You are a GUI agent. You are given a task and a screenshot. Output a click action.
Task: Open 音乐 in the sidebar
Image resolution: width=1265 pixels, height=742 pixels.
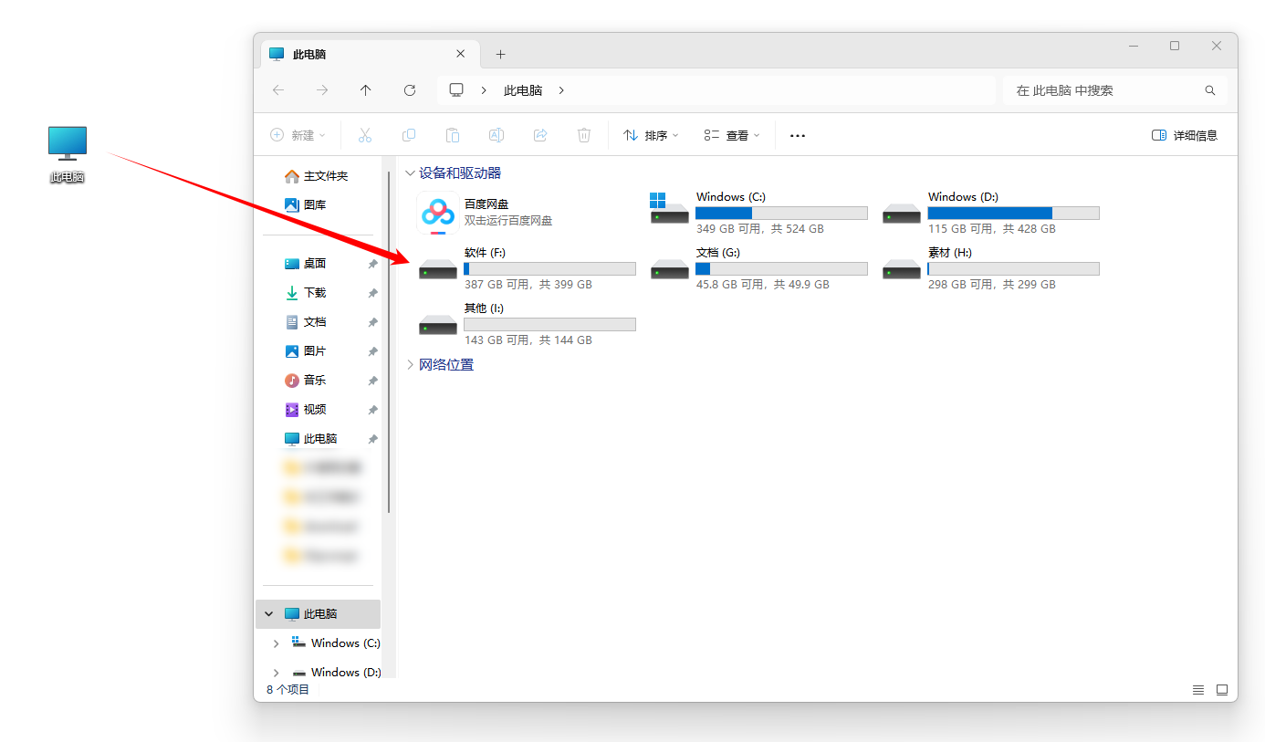(306, 381)
